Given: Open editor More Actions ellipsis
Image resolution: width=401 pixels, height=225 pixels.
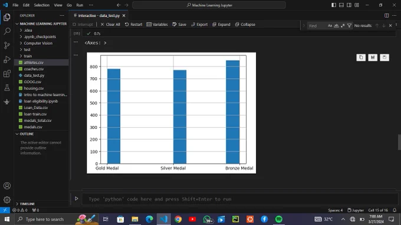Looking at the screenshot, I should (x=394, y=15).
